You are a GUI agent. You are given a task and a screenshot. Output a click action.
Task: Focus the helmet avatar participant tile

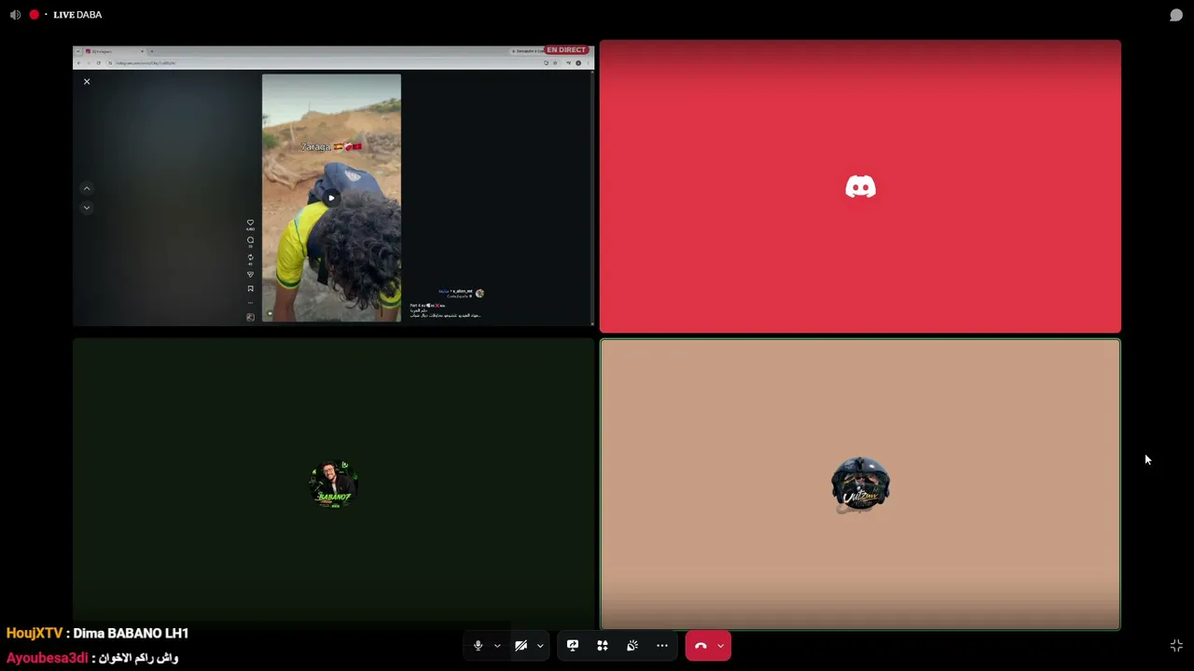click(x=860, y=485)
